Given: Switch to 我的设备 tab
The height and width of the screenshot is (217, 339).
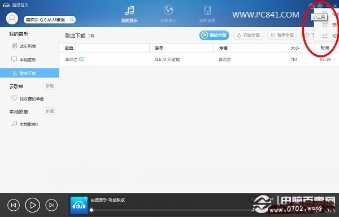Looking at the screenshot, I should click(x=207, y=14).
